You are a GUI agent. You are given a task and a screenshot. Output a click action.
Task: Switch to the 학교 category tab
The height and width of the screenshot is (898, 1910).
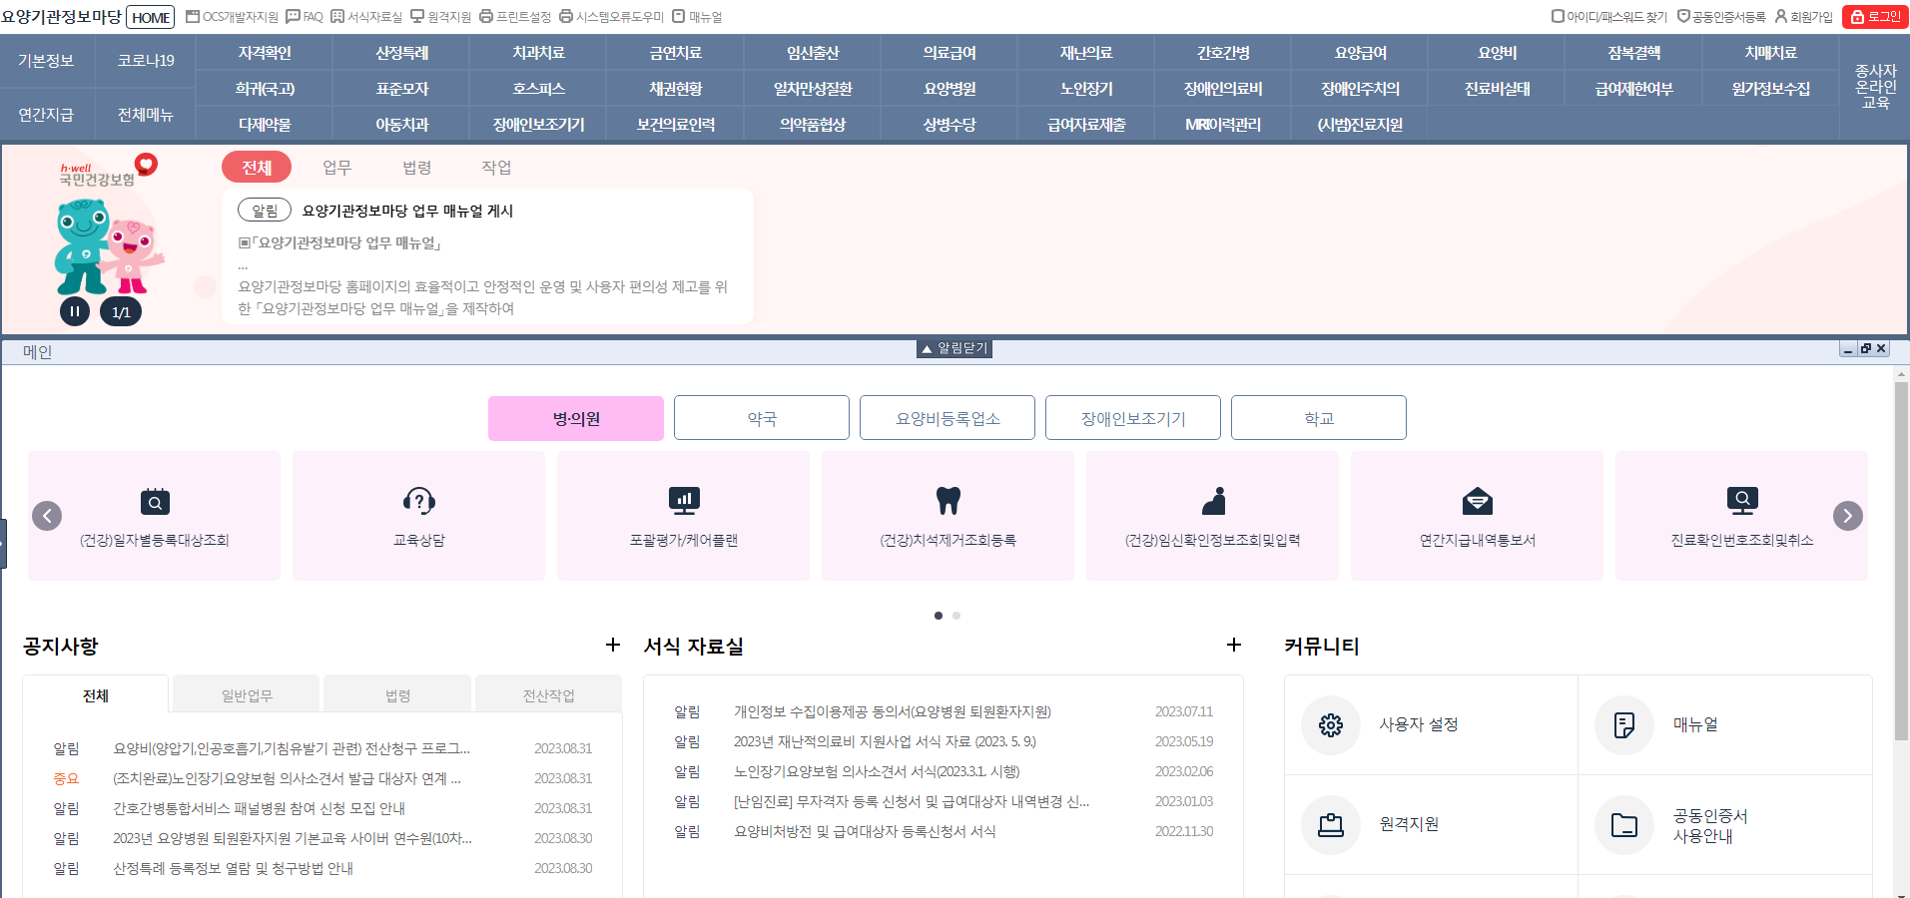(1319, 418)
